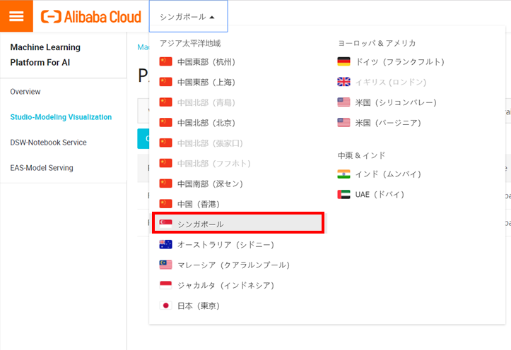
Task: Select 日本 (東京) region
Action: coord(198,306)
